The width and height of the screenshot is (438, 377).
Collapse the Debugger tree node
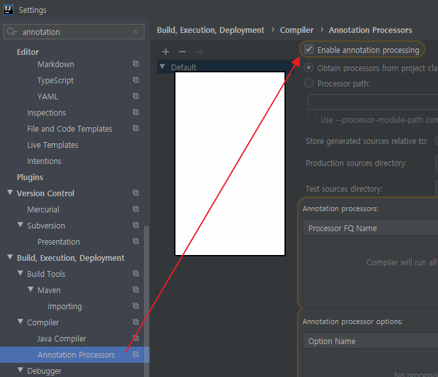coord(21,370)
